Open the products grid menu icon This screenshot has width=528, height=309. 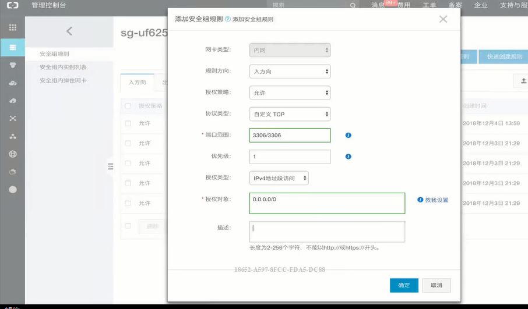(x=13, y=27)
